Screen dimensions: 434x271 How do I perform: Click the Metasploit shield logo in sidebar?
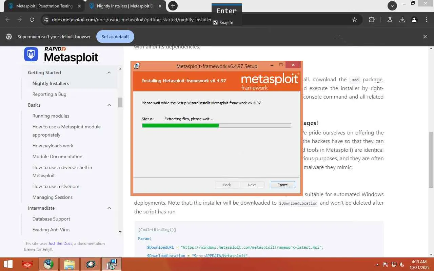click(x=31, y=55)
